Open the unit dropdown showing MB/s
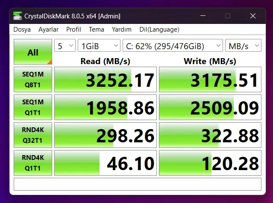Viewport: 273px width, 203px height. click(x=243, y=45)
